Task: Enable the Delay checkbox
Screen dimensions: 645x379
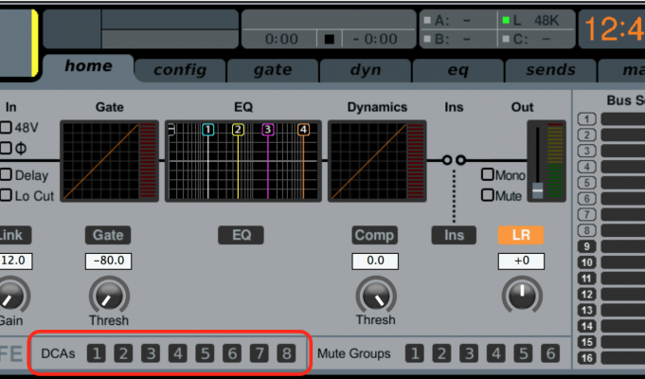Action: pos(6,174)
